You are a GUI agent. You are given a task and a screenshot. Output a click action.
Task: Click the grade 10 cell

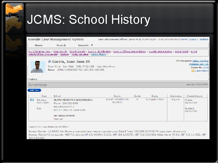137,100
